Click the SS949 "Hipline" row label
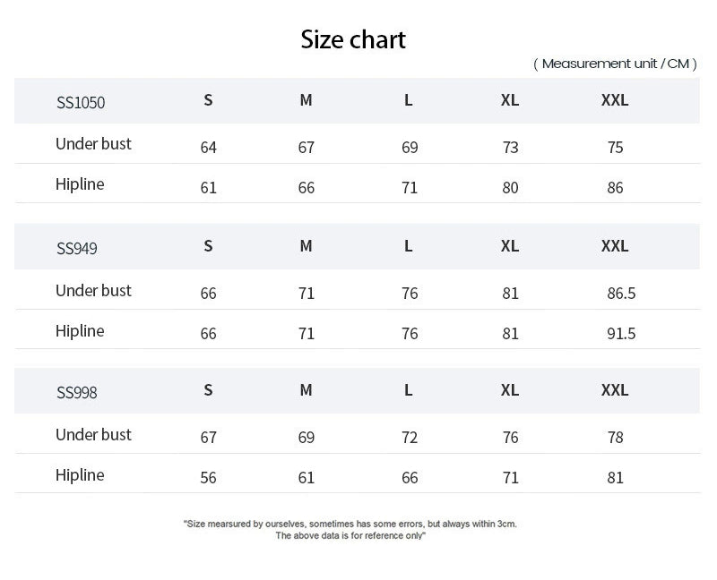 click(80, 331)
